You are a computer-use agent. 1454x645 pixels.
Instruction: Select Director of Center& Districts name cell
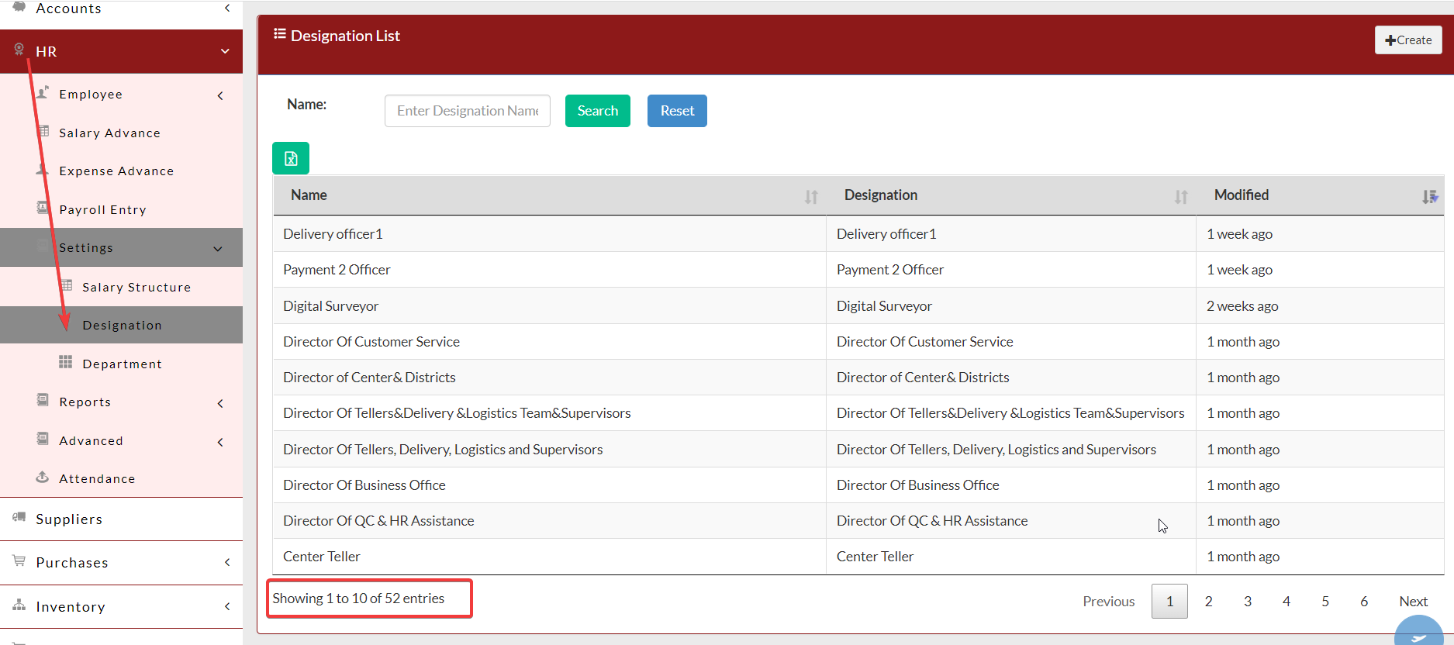[549, 378]
